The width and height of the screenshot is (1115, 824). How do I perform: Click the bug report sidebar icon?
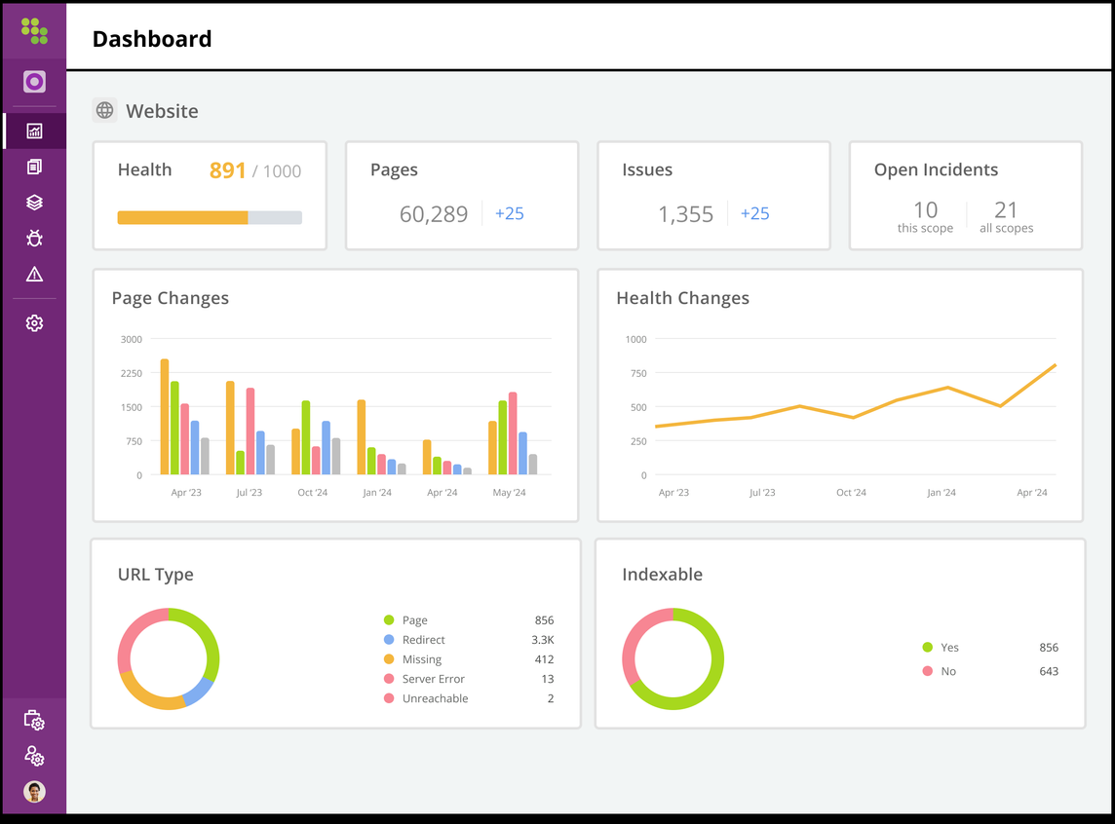[33, 238]
